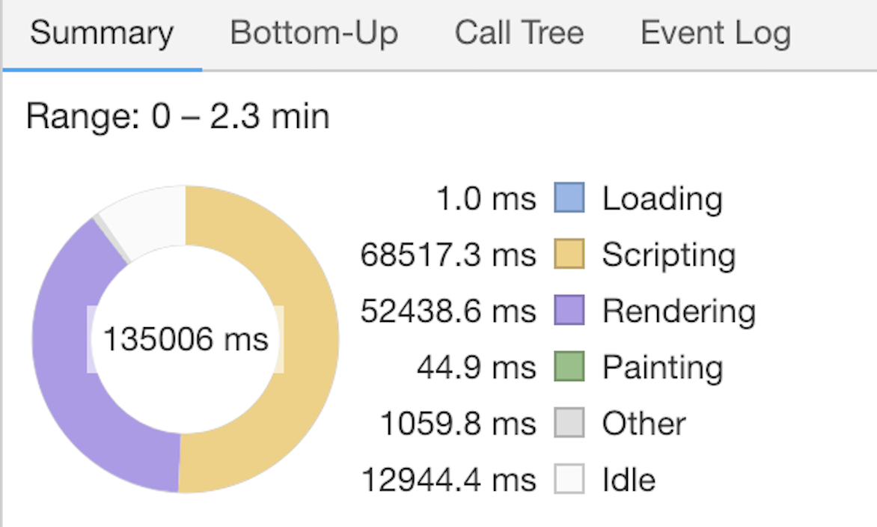Click the 135006 ms total in the chart center

(x=186, y=339)
